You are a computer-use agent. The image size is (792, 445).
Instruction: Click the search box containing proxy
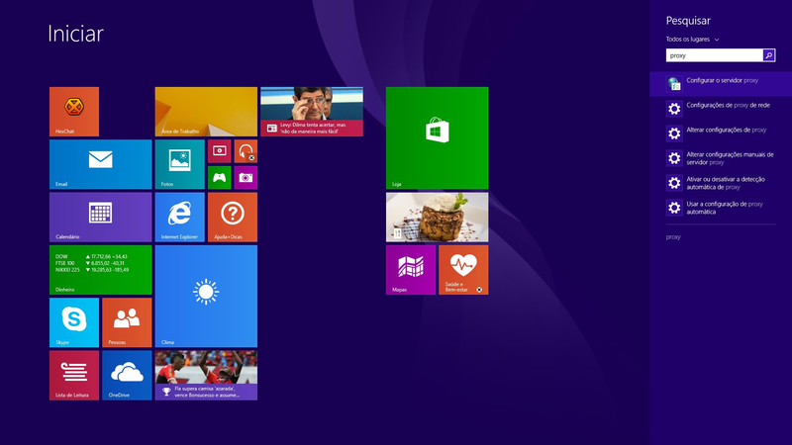[714, 55]
